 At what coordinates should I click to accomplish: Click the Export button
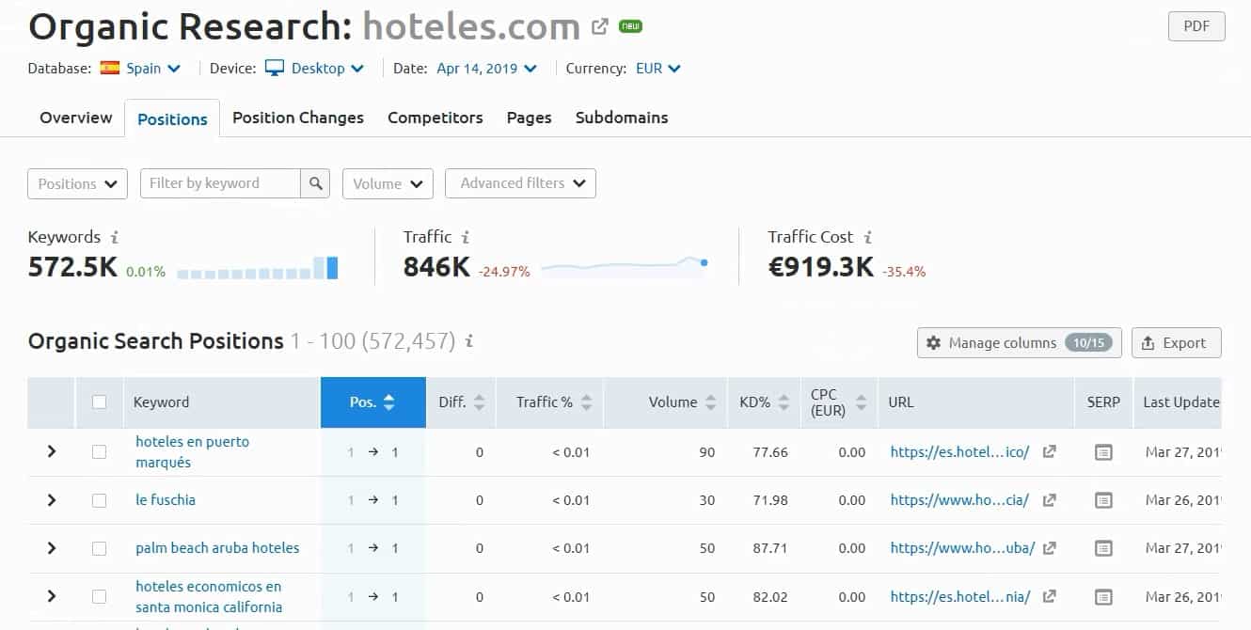1177,343
